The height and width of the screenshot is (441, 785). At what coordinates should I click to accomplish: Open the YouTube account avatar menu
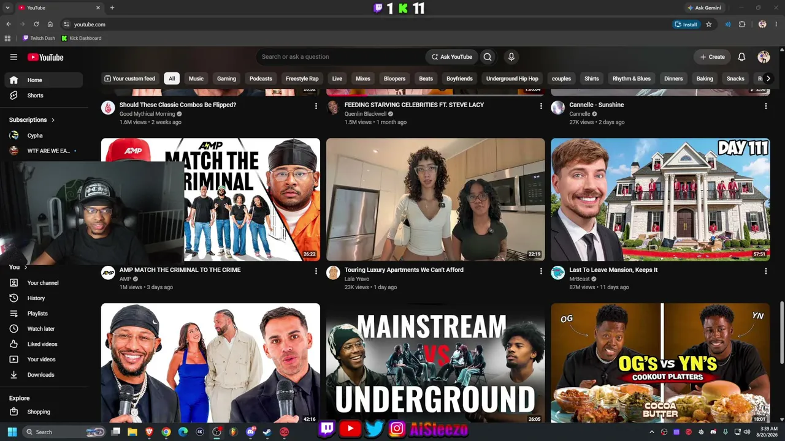pyautogui.click(x=764, y=57)
